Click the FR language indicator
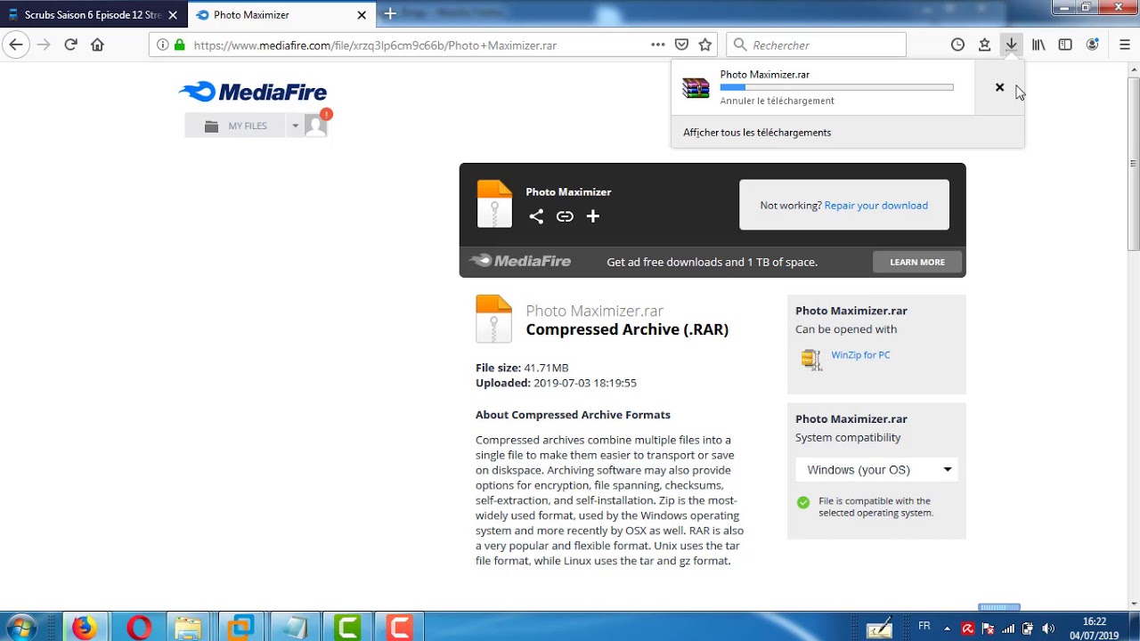1140x641 pixels. click(924, 627)
